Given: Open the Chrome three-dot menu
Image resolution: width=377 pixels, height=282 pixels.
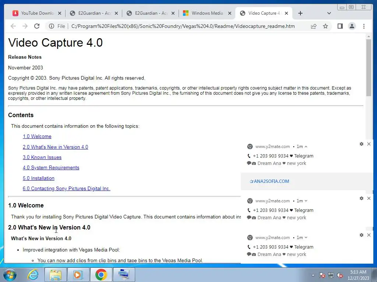Looking at the screenshot, I should (x=364, y=26).
